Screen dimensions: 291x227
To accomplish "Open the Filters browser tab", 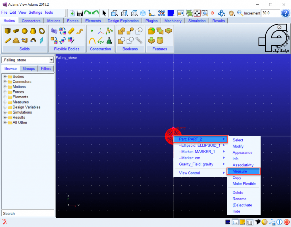I will [46, 68].
